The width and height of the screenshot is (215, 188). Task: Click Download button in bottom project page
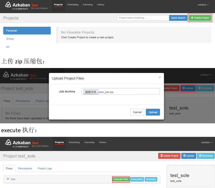[206, 156]
